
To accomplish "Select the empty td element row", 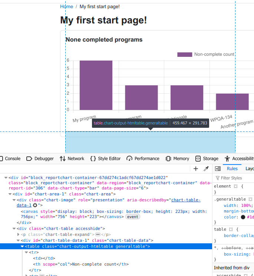I will point(44,258).
